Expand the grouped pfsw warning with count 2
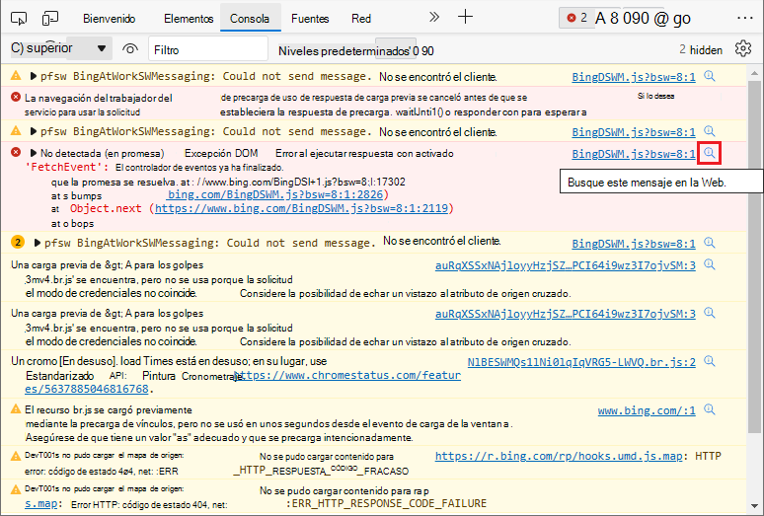The image size is (764, 516). 38,243
